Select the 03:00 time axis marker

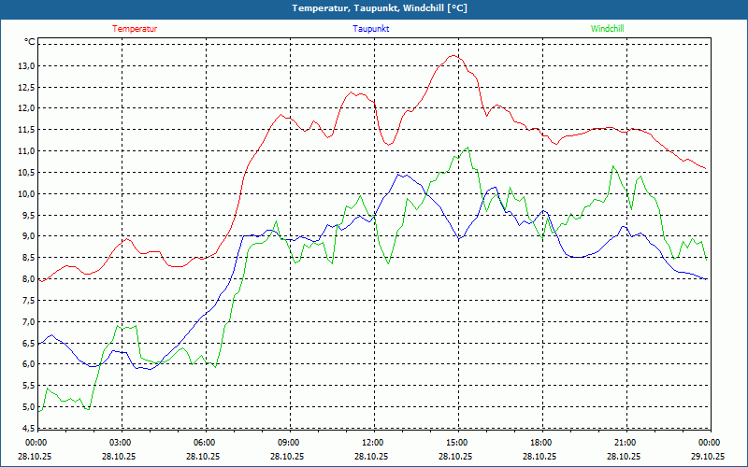point(121,443)
